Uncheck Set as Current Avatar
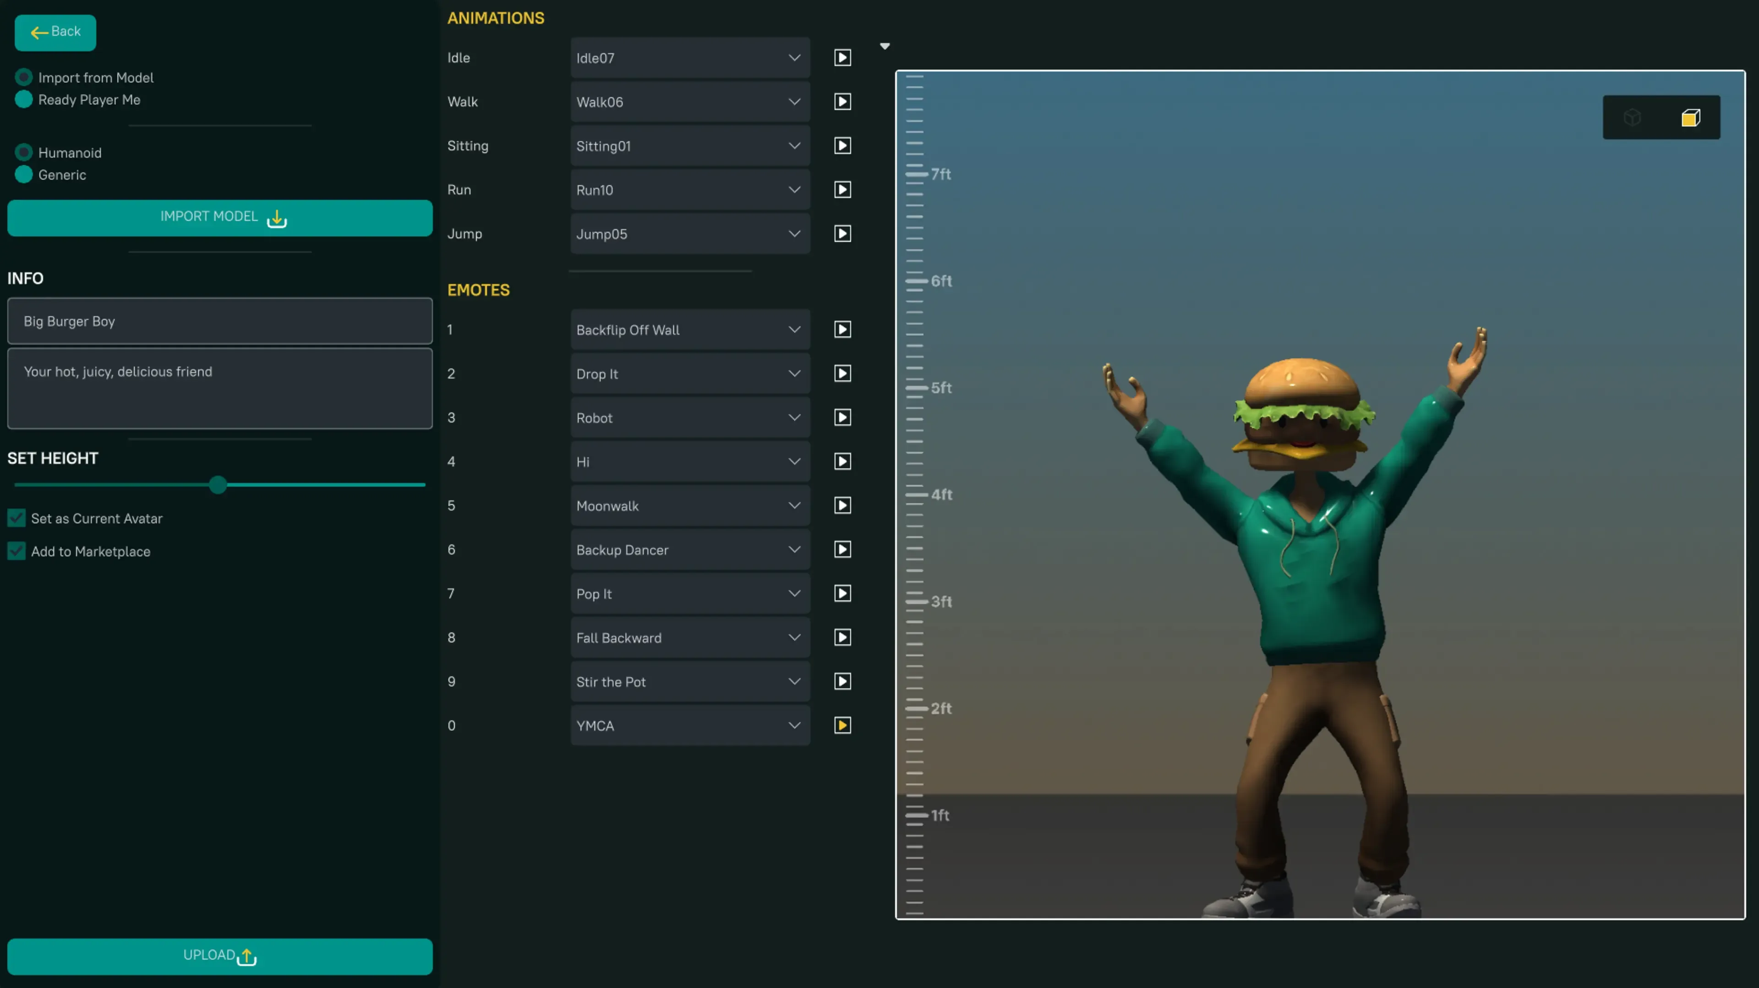1759x988 pixels. [16, 519]
